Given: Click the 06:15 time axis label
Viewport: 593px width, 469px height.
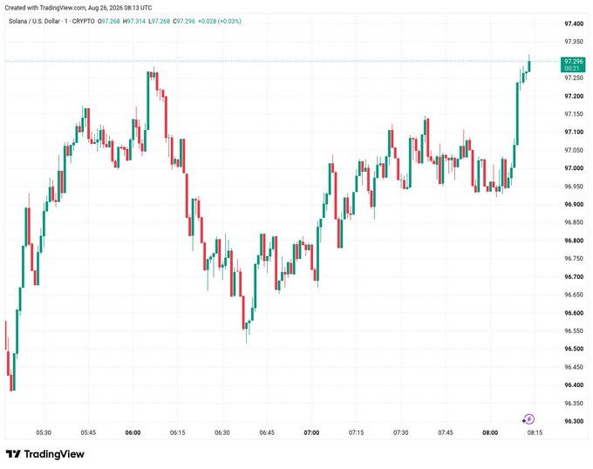Looking at the screenshot, I should (x=177, y=432).
